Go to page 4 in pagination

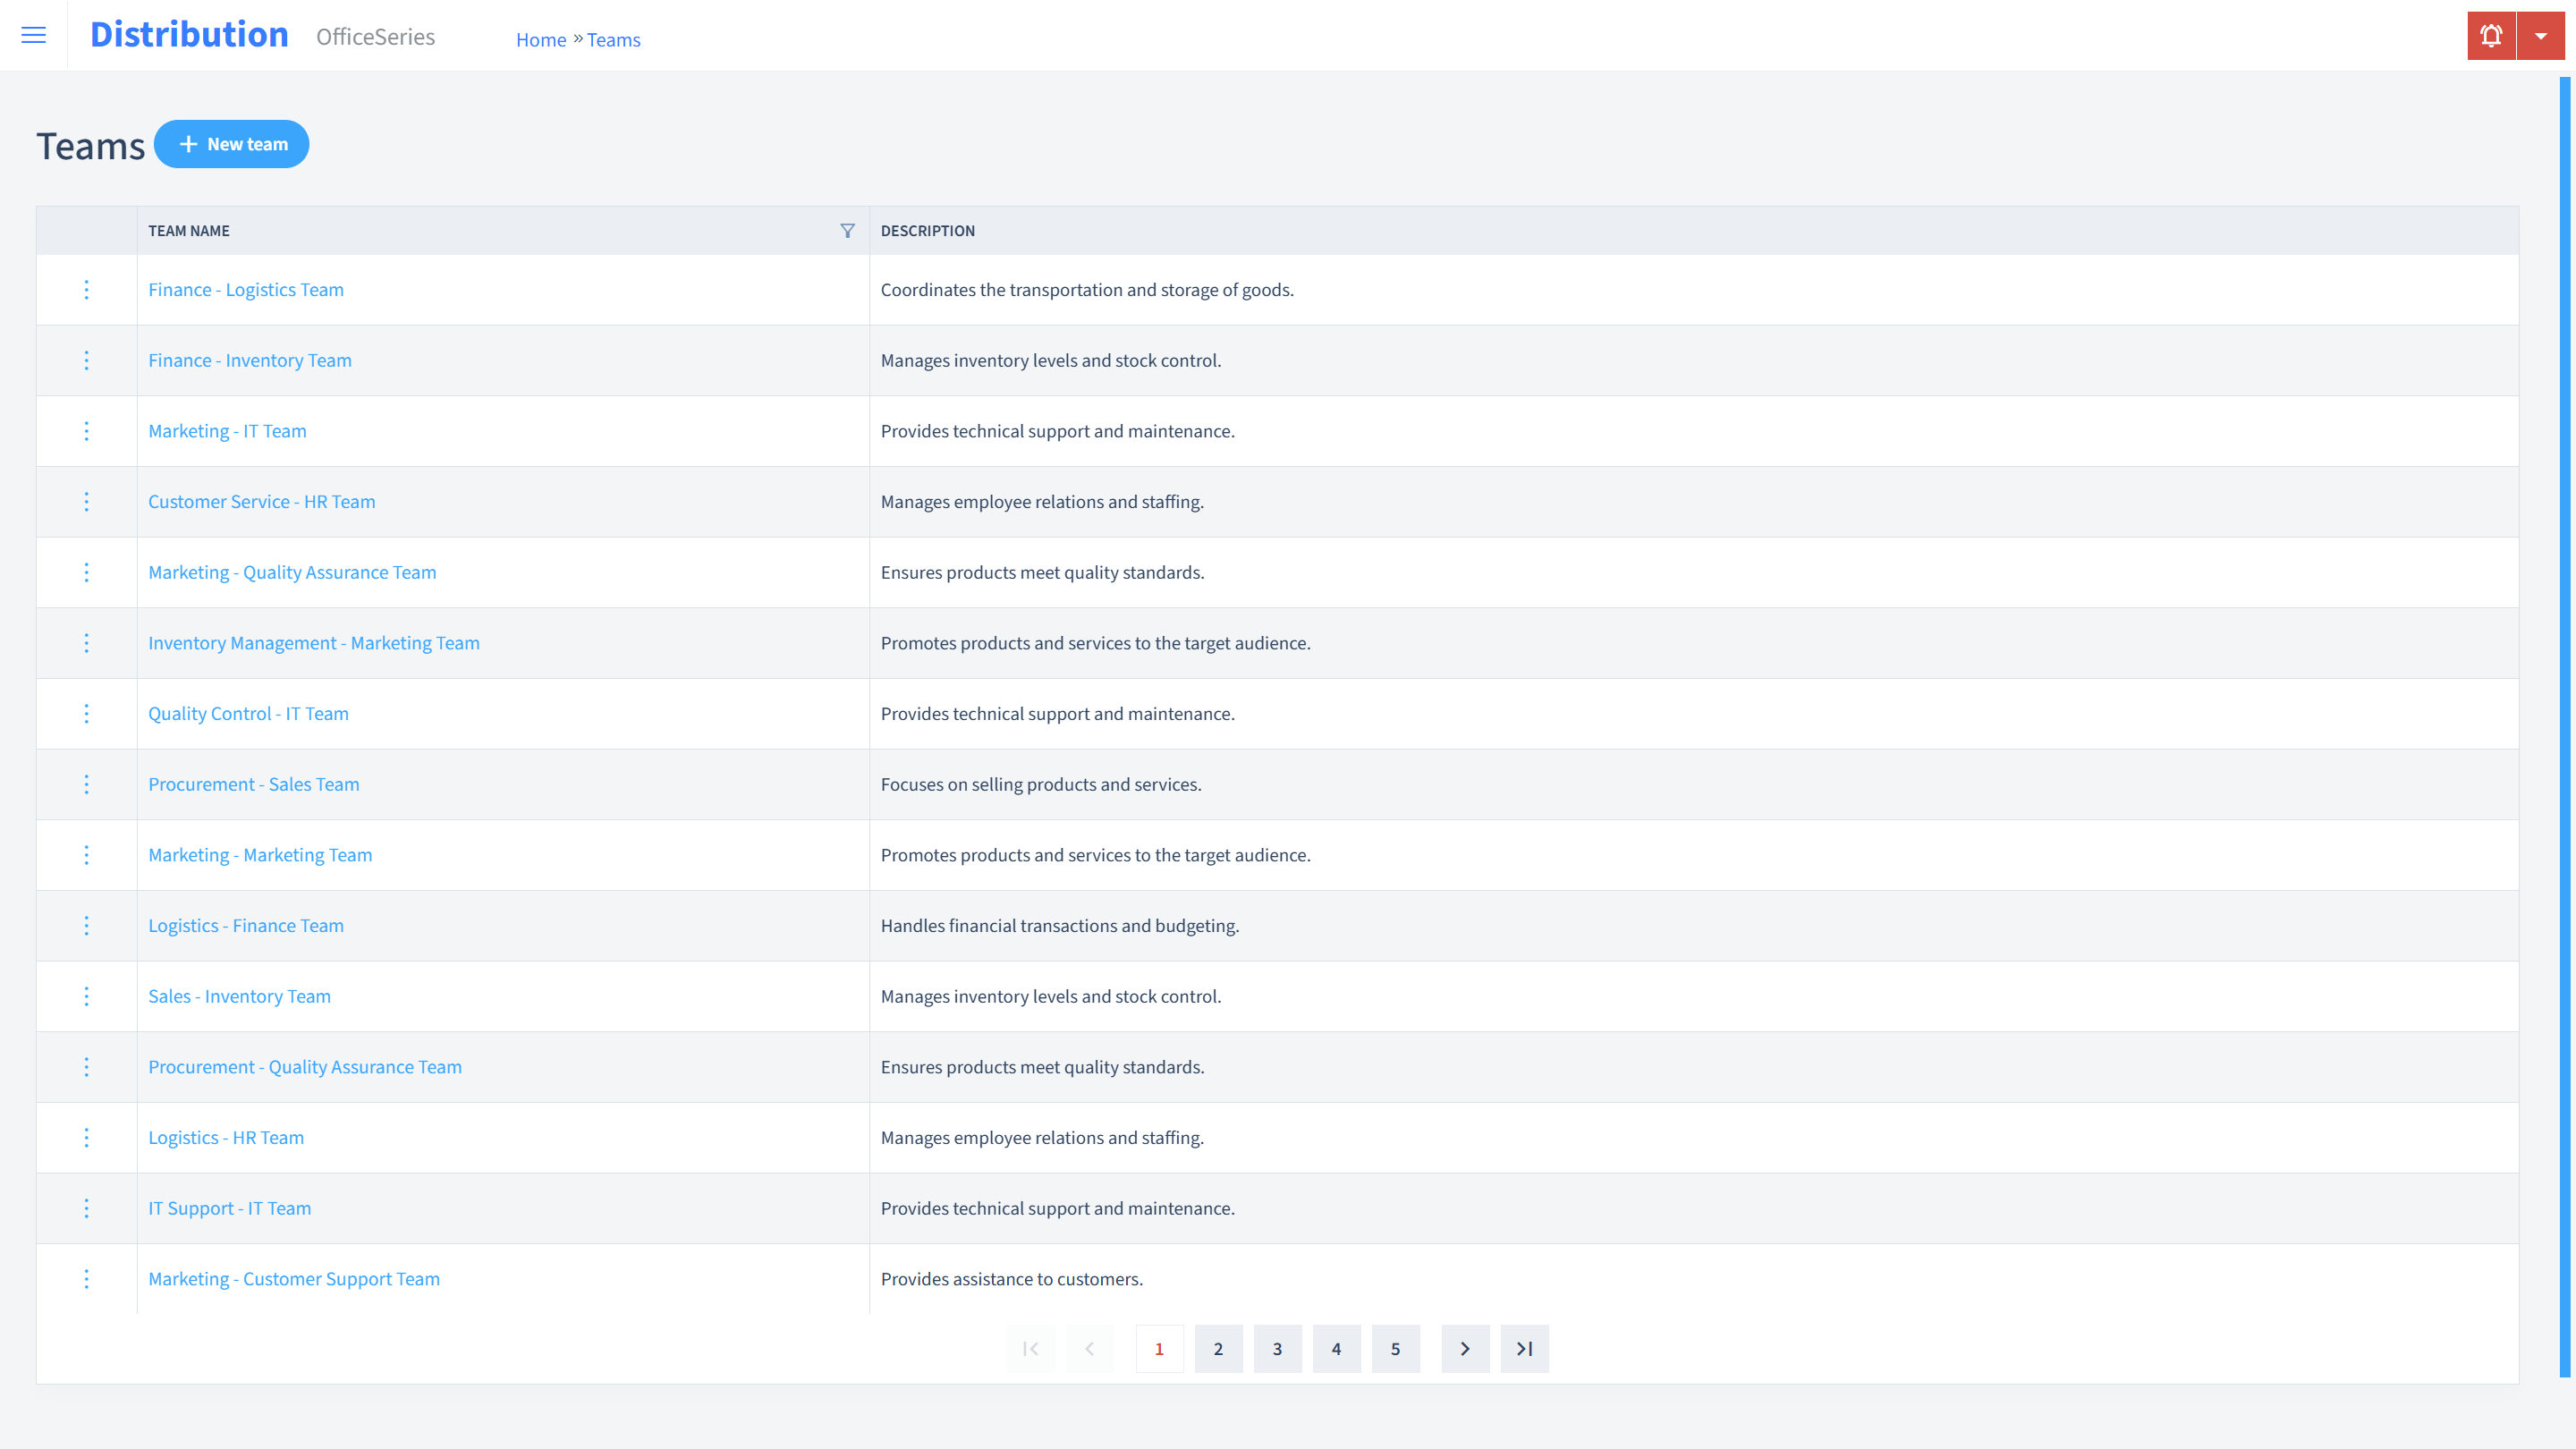click(x=1337, y=1348)
